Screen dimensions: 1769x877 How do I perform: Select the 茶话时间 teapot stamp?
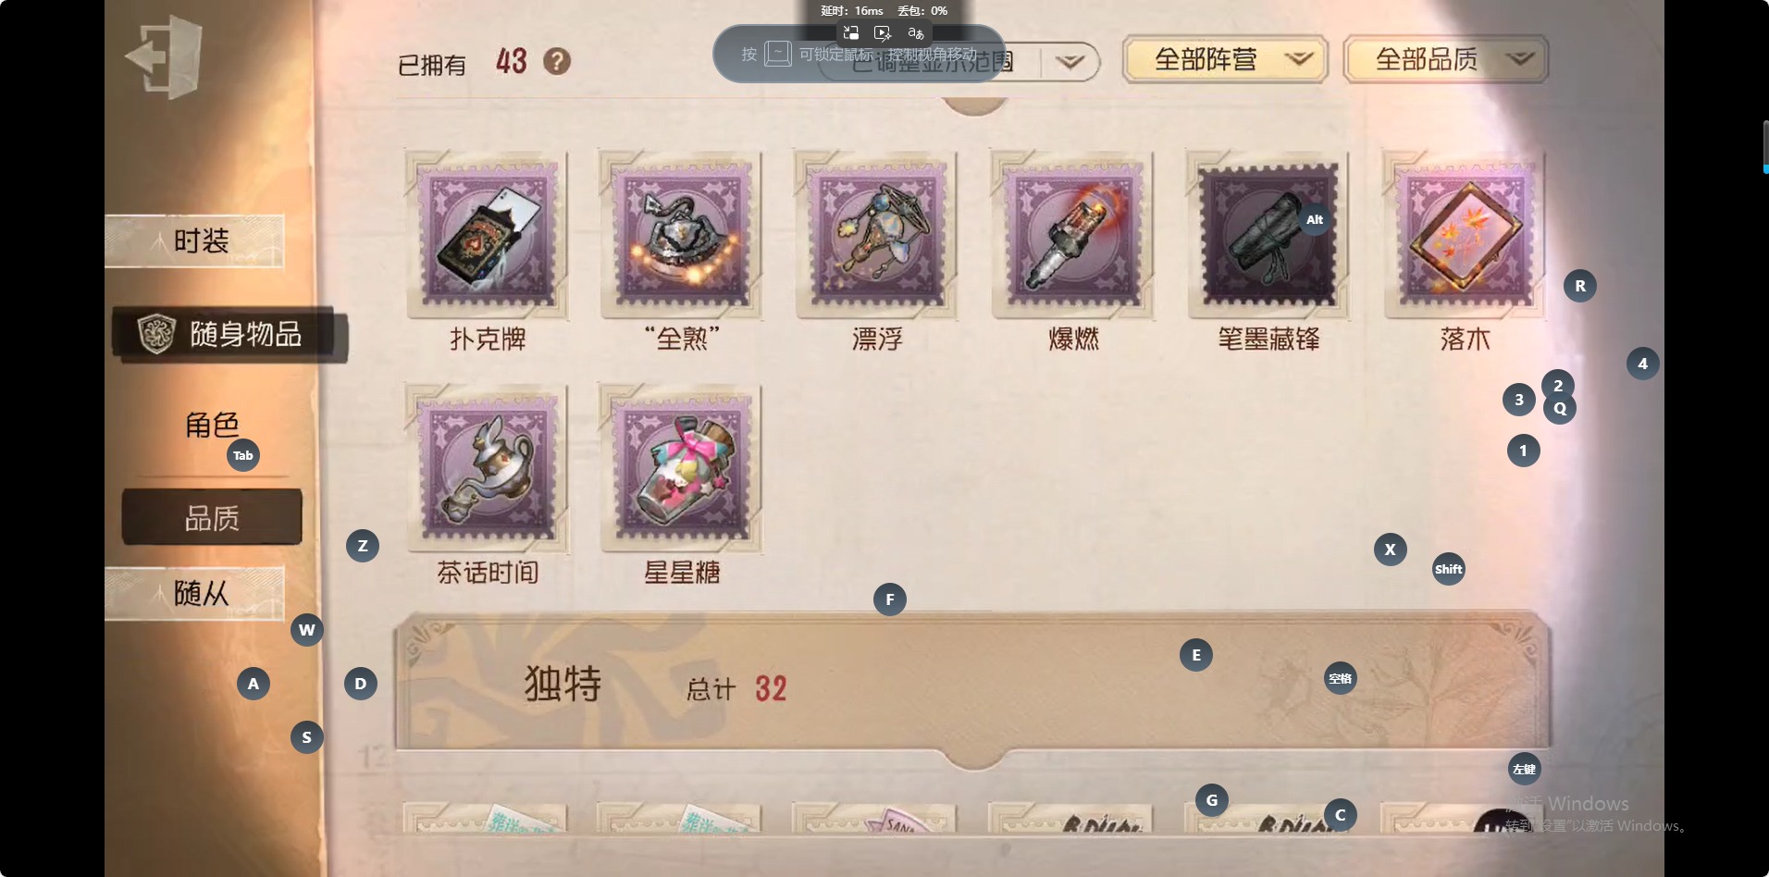click(x=488, y=469)
